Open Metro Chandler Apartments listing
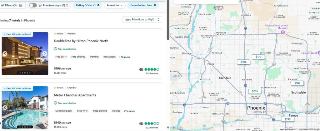This screenshot has height=131, width=320. [75, 95]
